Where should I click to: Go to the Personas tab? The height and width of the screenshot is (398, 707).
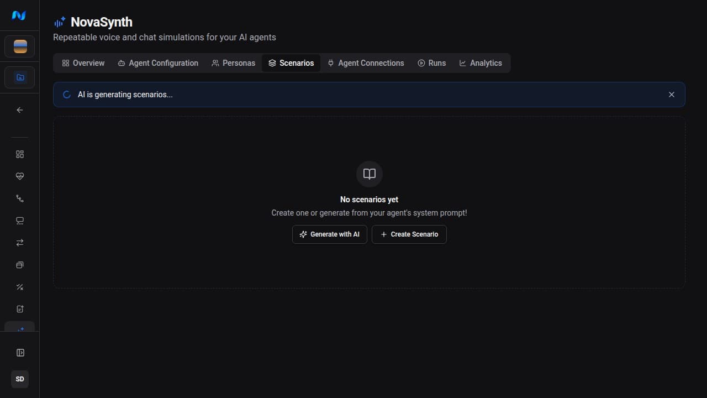tap(233, 63)
